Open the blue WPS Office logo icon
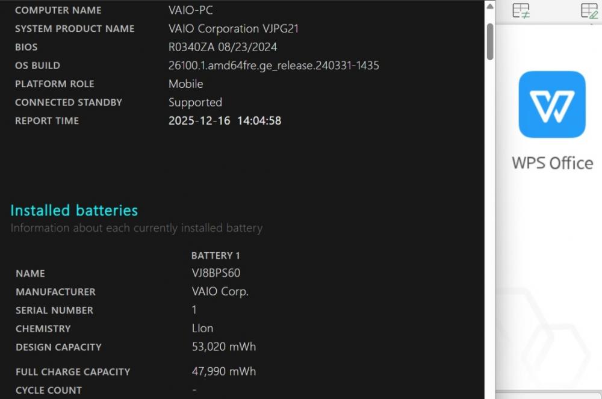This screenshot has height=399, width=602. coord(552,105)
